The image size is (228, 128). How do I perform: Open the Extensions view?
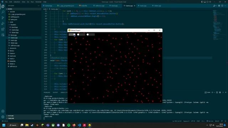pos(3,29)
